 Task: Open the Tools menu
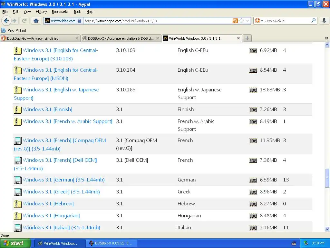[77, 12]
